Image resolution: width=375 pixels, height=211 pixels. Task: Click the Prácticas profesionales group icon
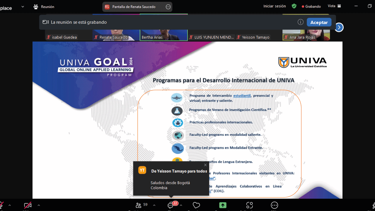coord(178,123)
